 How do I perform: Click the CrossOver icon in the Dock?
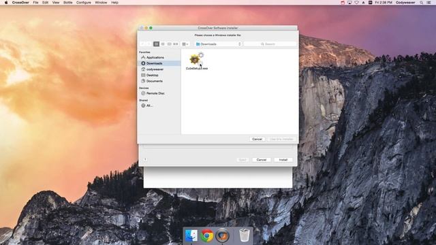(223, 235)
